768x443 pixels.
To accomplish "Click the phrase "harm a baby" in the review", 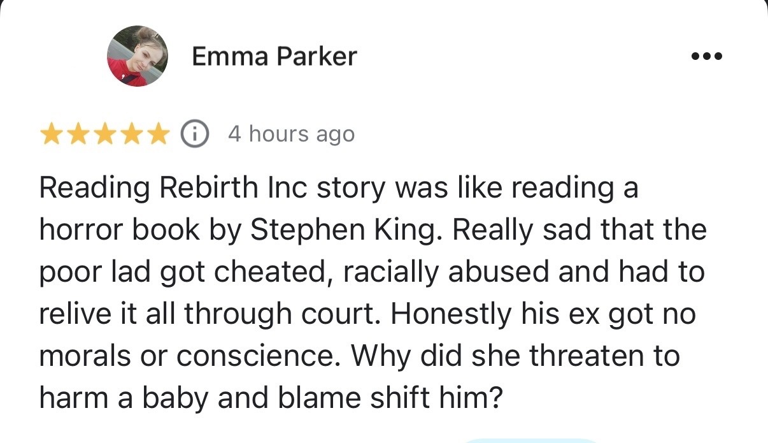I will 125,398.
